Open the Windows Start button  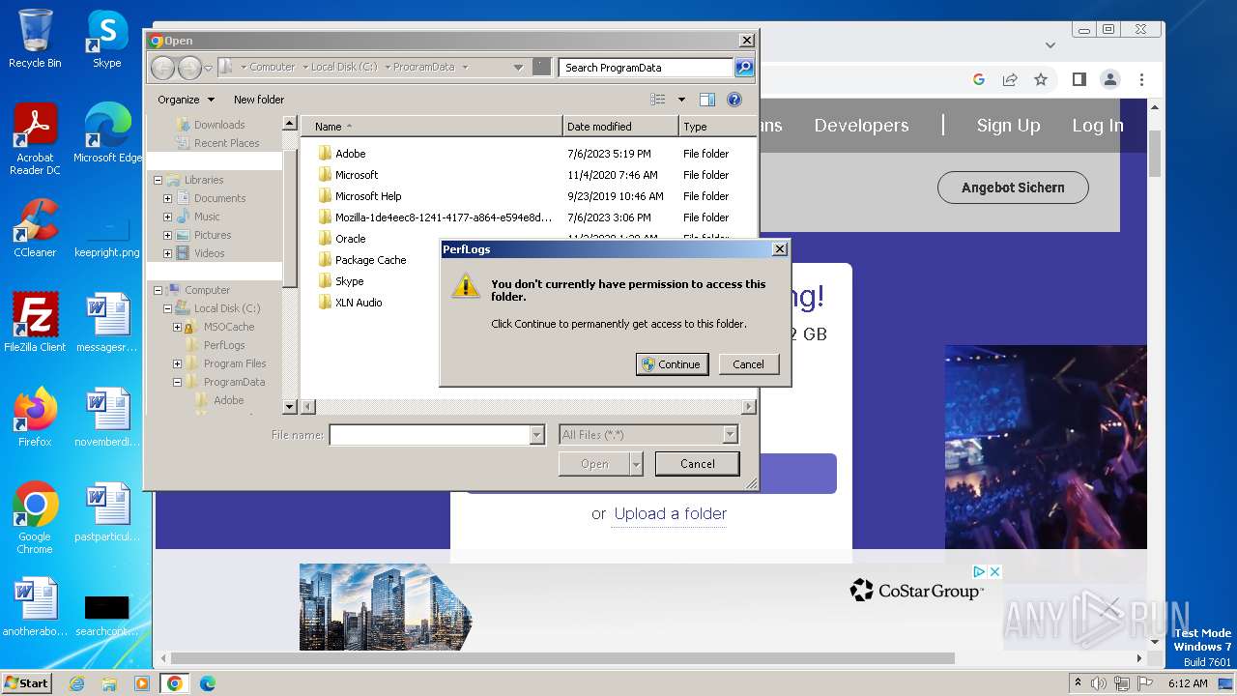[x=26, y=682]
